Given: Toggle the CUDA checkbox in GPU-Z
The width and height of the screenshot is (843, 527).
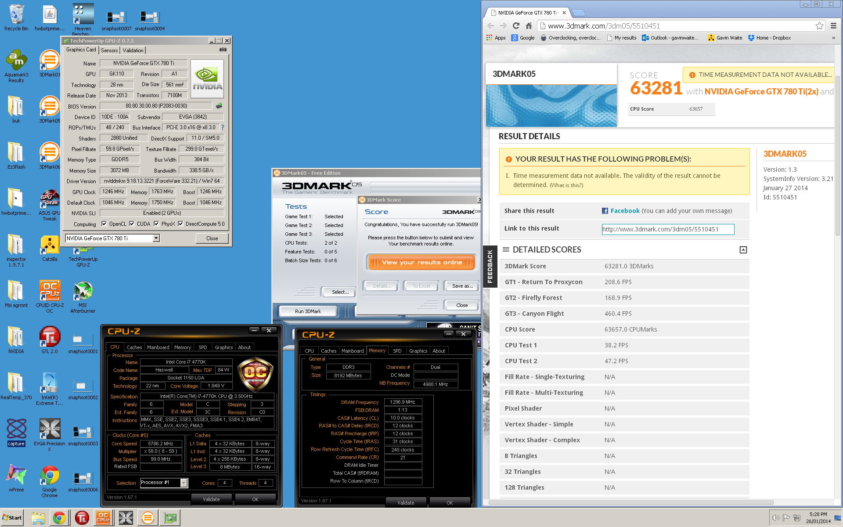Looking at the screenshot, I should 132,224.
